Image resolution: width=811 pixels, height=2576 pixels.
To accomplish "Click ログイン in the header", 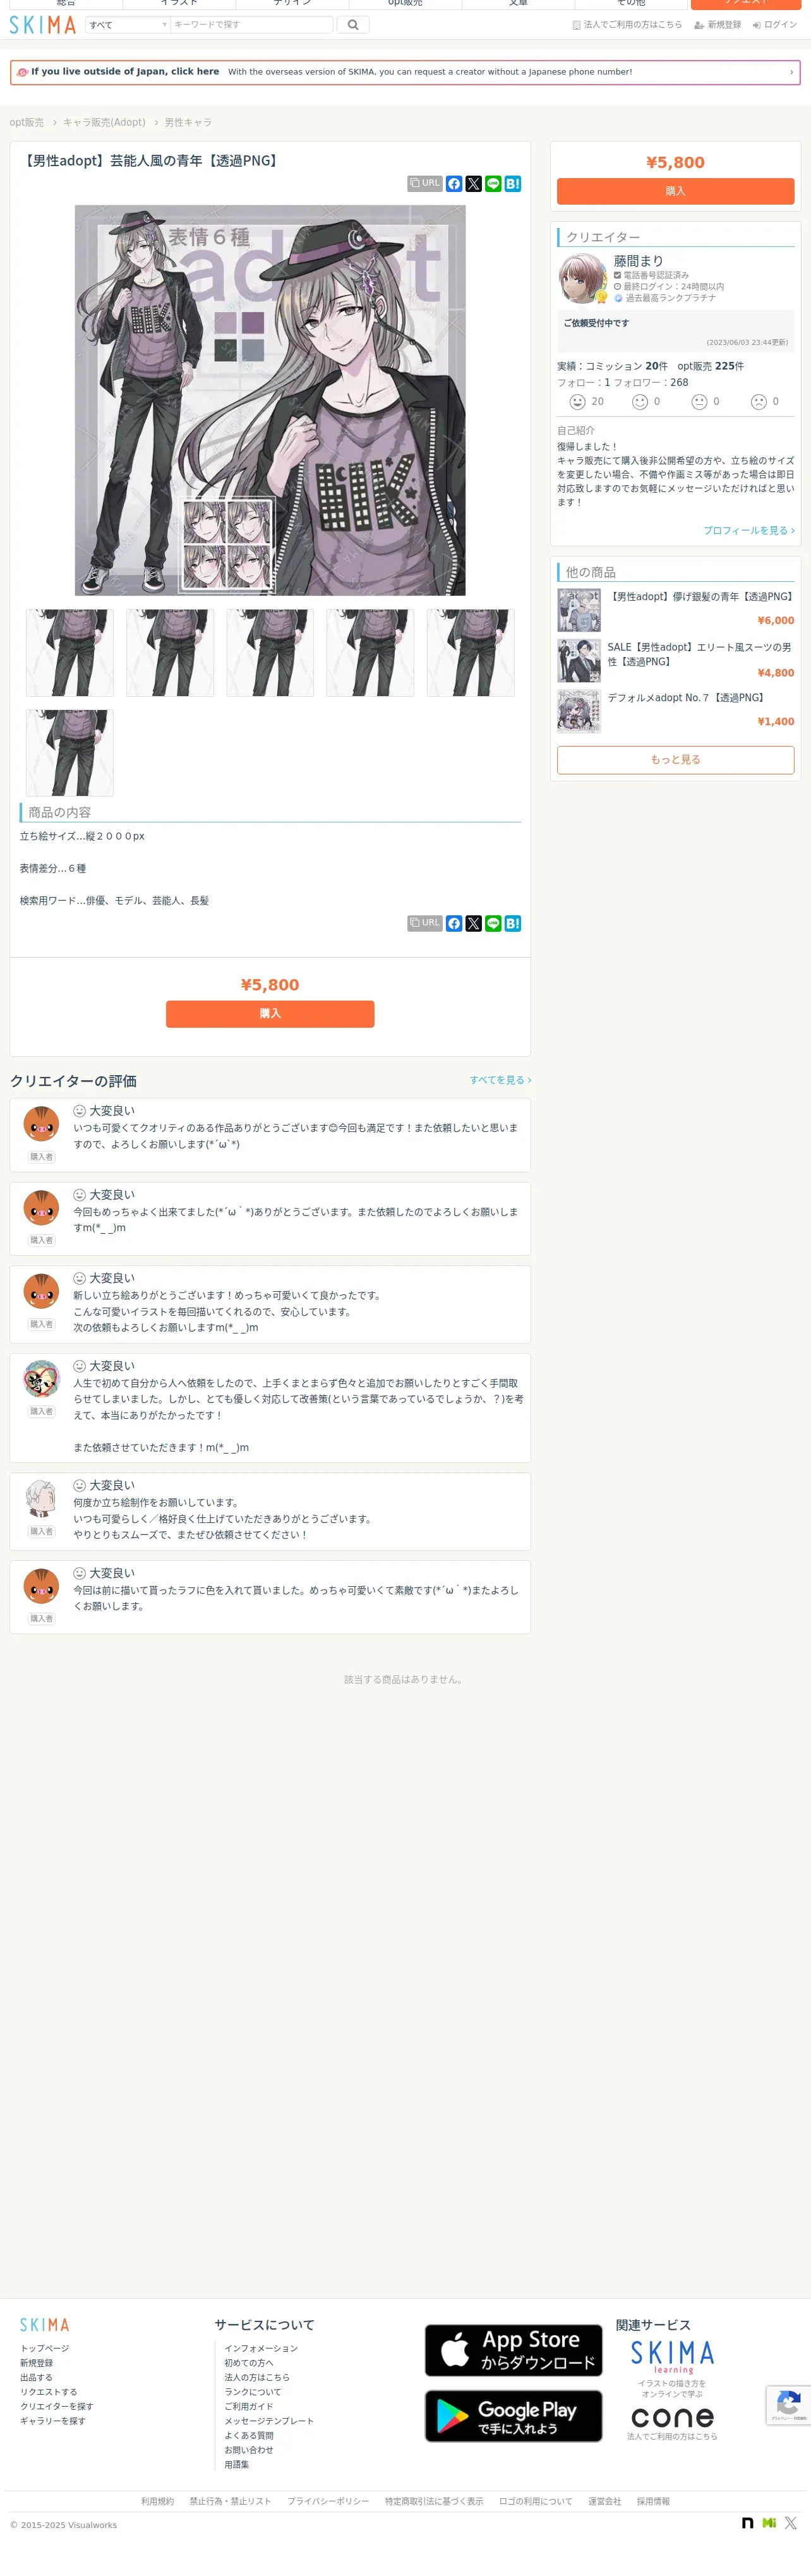I will [x=775, y=25].
